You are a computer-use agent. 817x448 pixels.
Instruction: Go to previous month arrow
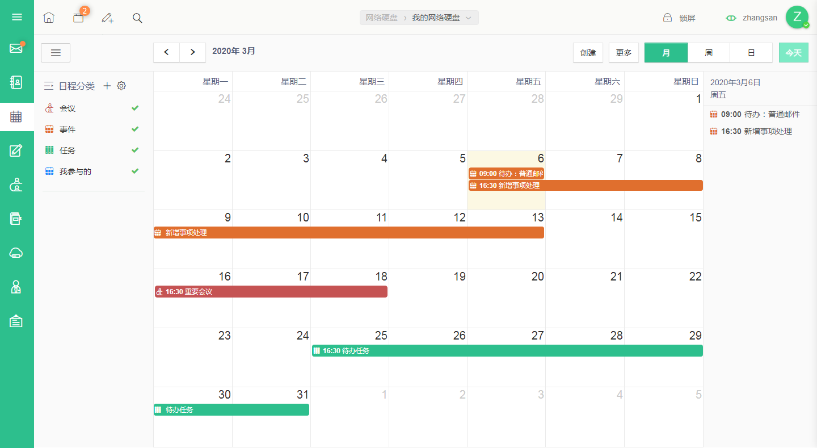(x=167, y=52)
